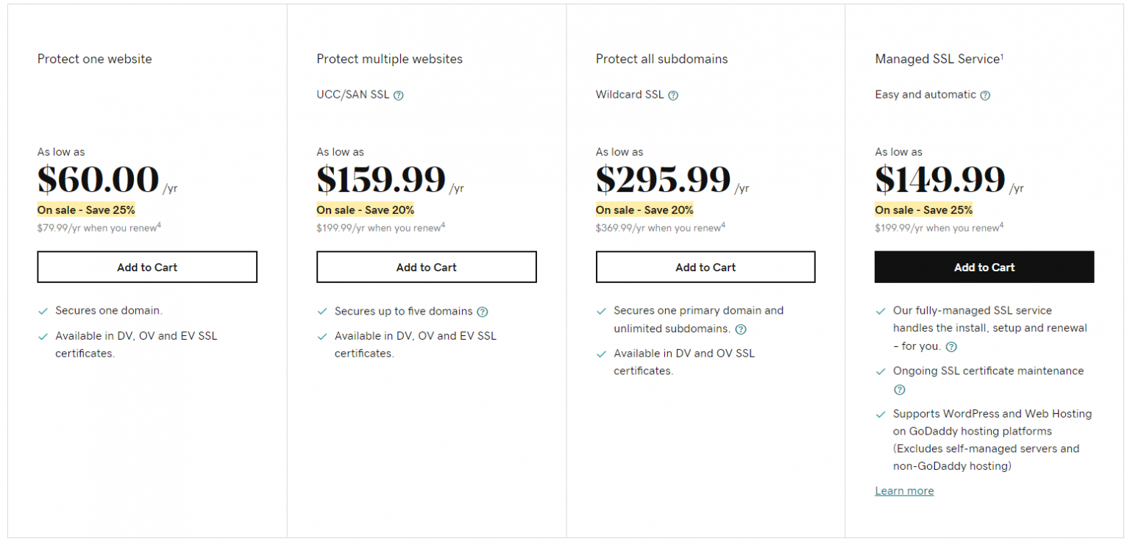Screen dimensions: 1130x544
Task: Add the UCC/SAN SSL plan to cart
Action: (x=426, y=267)
